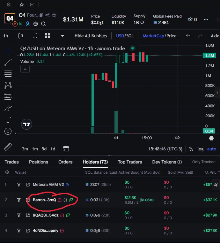Click the 15:48:46 (UTC-5) timezone
This screenshot has width=220, height=243.
[x=165, y=149]
